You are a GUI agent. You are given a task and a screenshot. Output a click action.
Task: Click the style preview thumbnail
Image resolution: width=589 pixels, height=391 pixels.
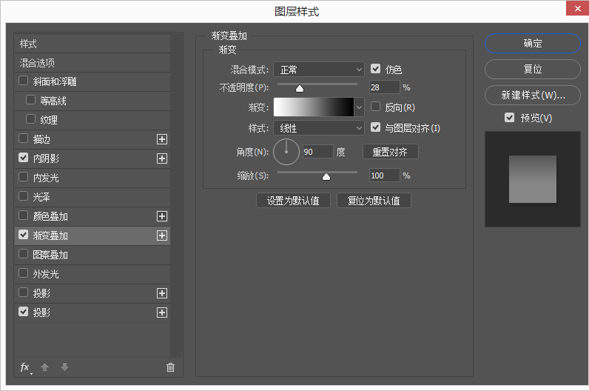[533, 179]
